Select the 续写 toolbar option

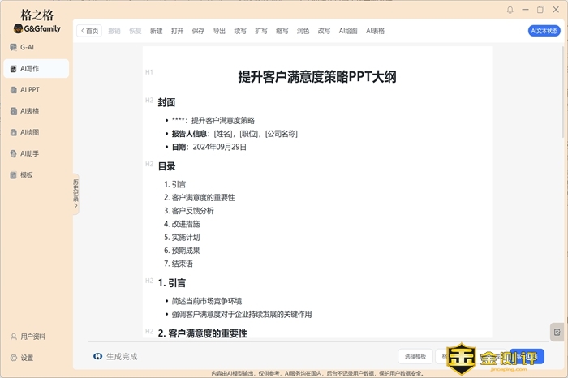pos(240,31)
